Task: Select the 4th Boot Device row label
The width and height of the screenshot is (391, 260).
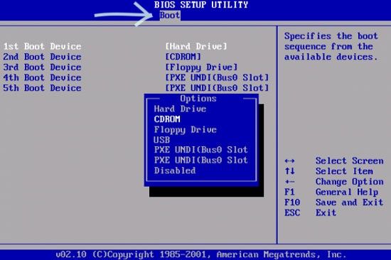Action: coord(43,77)
